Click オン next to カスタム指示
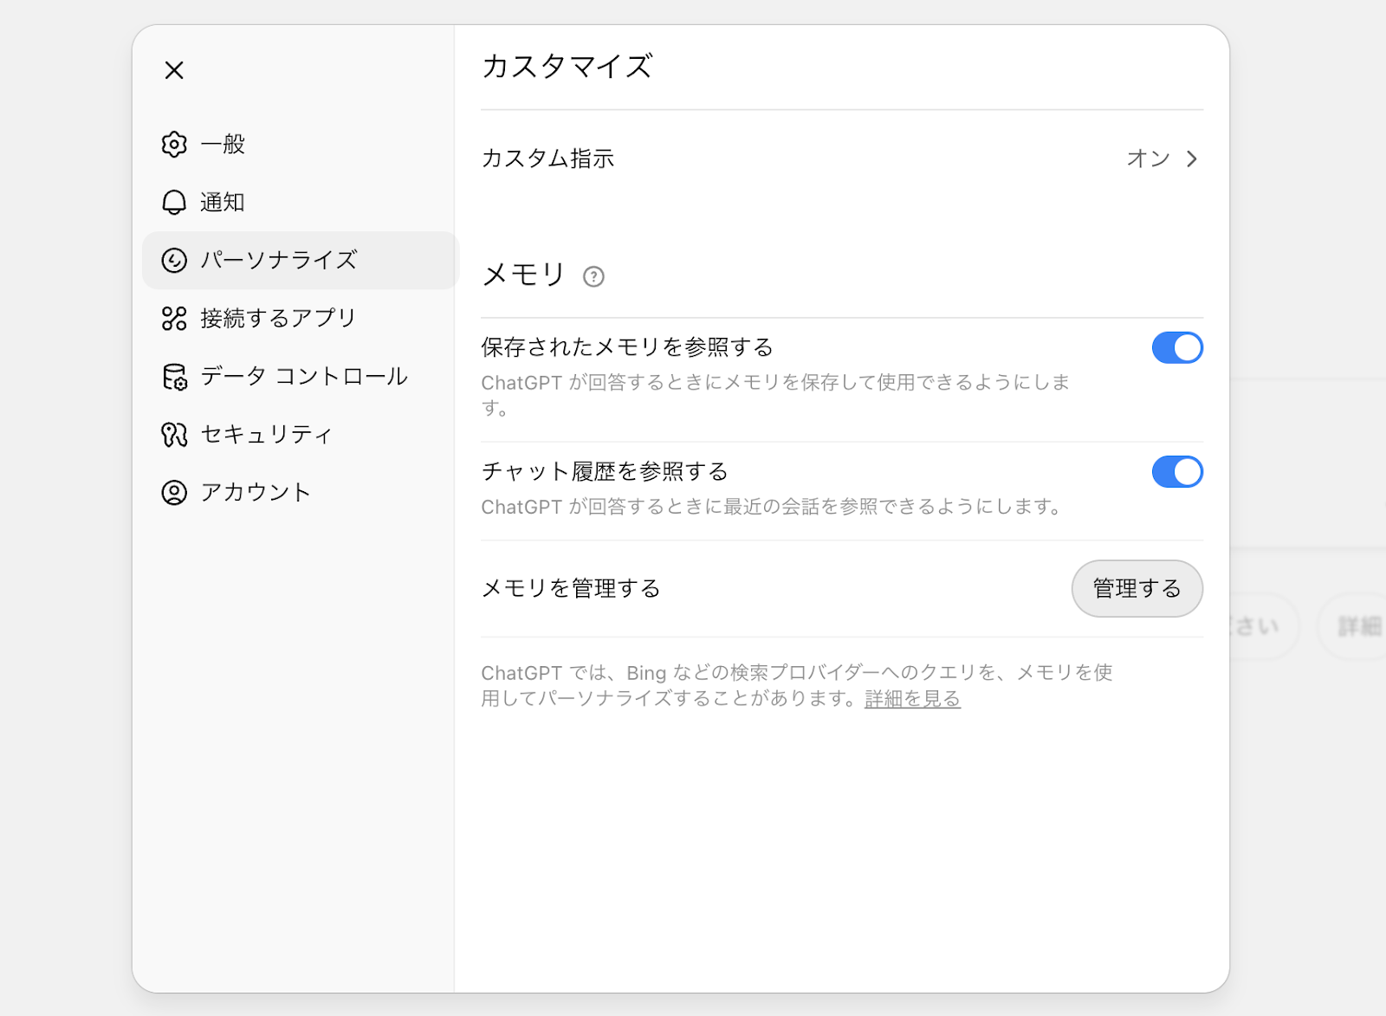This screenshot has height=1016, width=1386. (x=1148, y=159)
